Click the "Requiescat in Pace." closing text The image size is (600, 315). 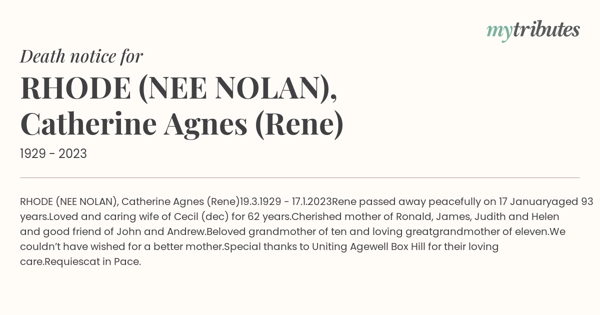click(93, 262)
